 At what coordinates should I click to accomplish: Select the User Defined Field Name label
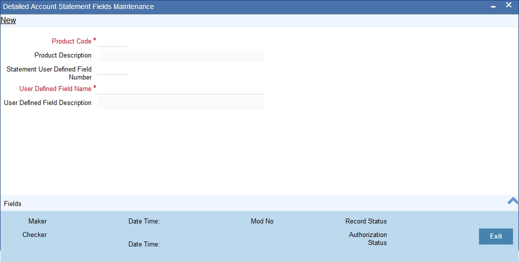55,88
